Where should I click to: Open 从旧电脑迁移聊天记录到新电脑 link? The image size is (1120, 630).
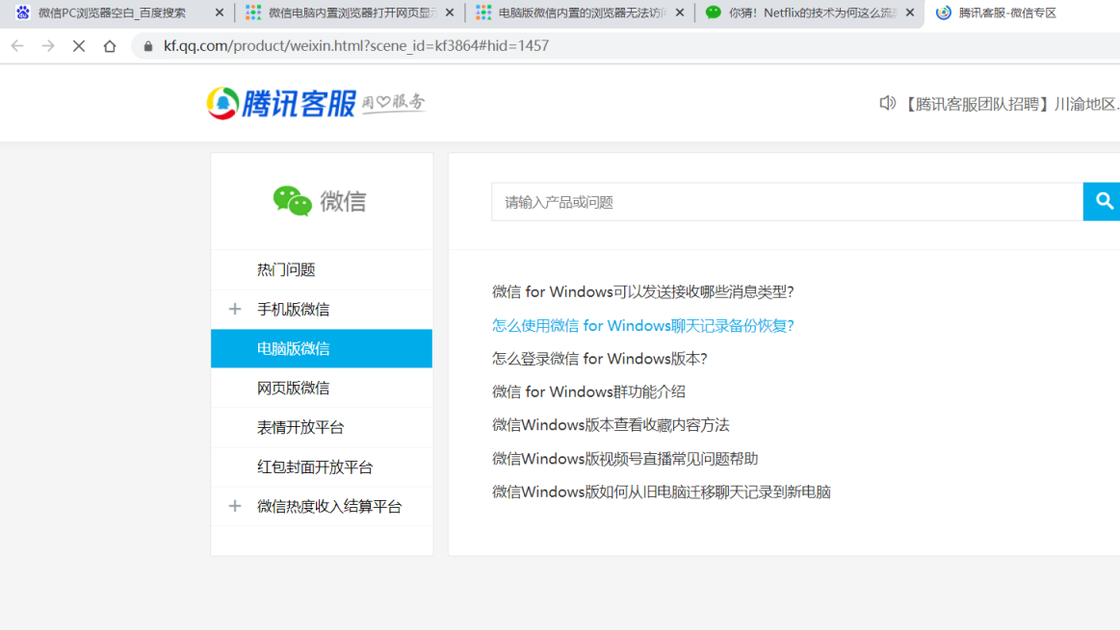tap(662, 492)
